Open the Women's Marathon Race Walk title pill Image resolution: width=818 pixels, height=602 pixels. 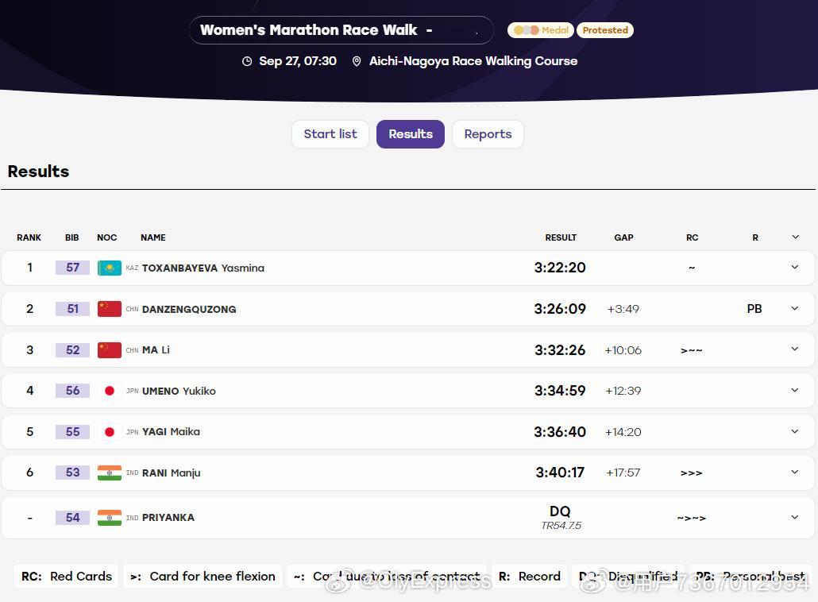(x=341, y=30)
